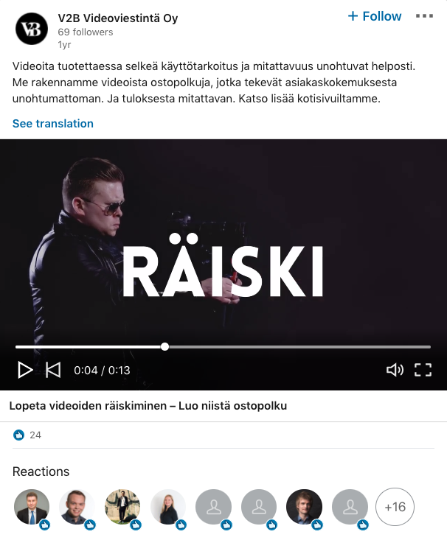Click the See translation link

pos(53,124)
